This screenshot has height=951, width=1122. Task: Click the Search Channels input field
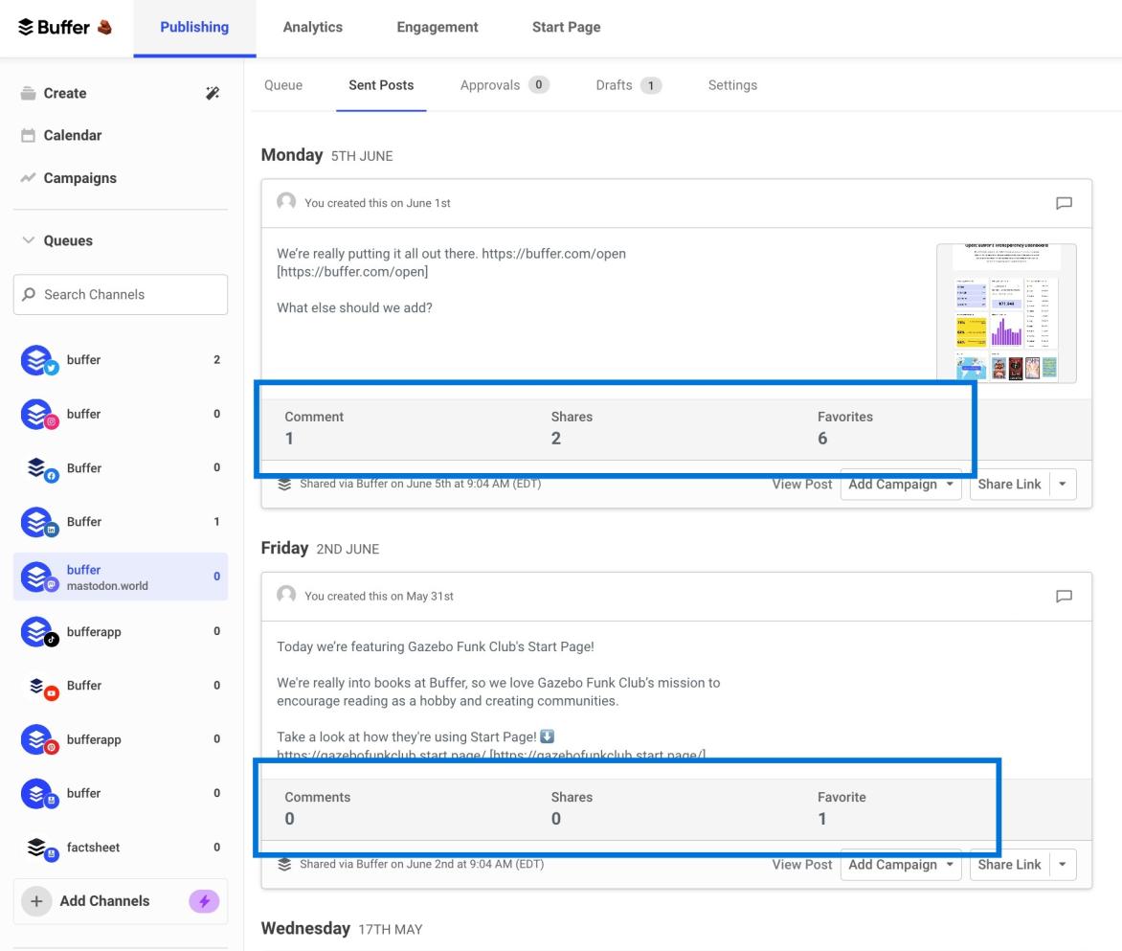click(x=121, y=294)
